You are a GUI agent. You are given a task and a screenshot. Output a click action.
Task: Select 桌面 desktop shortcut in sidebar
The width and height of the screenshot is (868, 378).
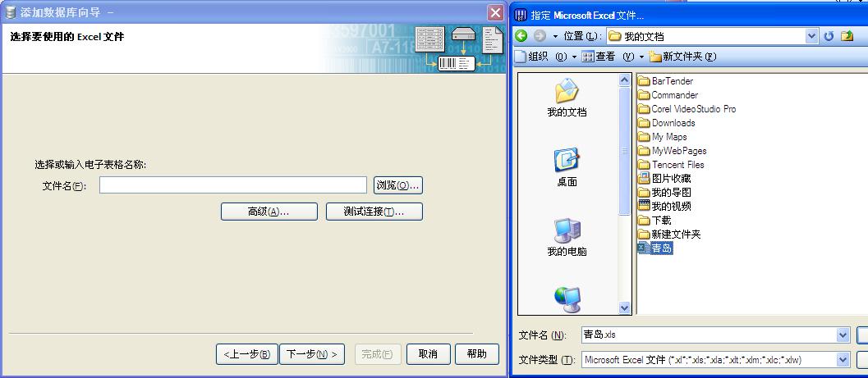coord(567,167)
